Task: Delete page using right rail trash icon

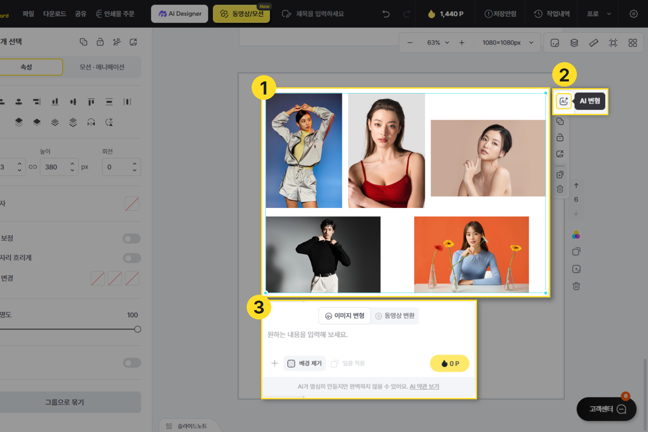Action: point(576,286)
